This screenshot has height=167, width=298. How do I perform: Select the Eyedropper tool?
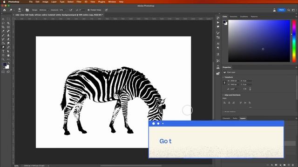3,31
